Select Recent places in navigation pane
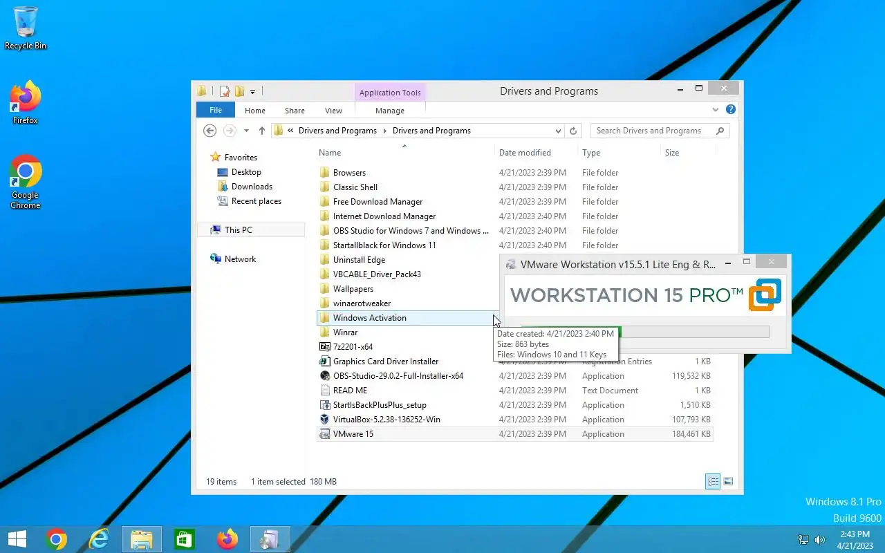This screenshot has height=553, width=885. coord(256,201)
